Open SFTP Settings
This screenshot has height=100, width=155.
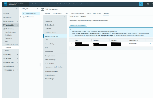point(49,63)
